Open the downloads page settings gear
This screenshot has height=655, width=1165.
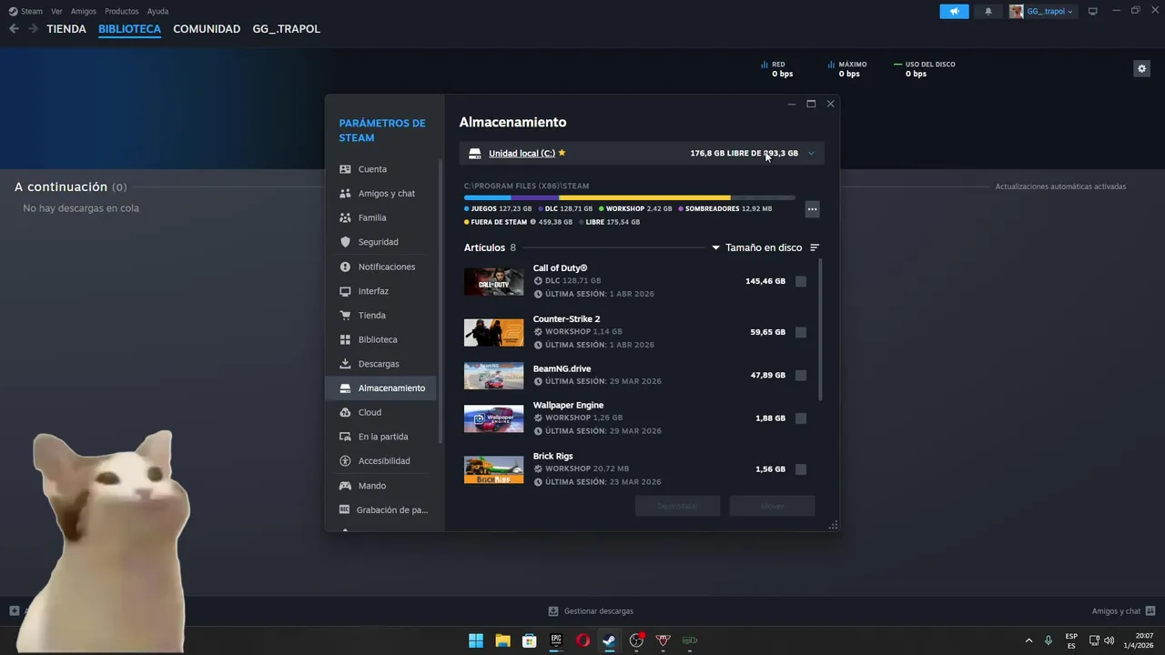click(x=1141, y=68)
